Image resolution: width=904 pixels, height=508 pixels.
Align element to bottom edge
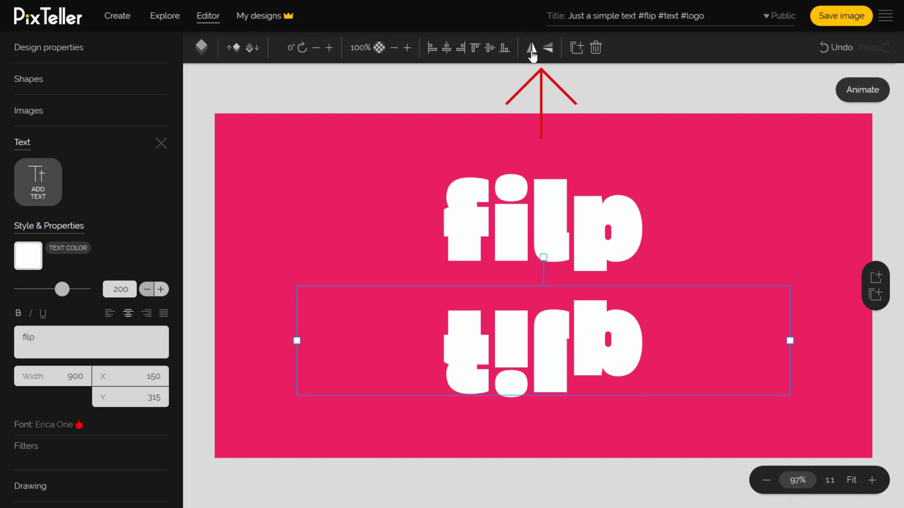click(504, 48)
